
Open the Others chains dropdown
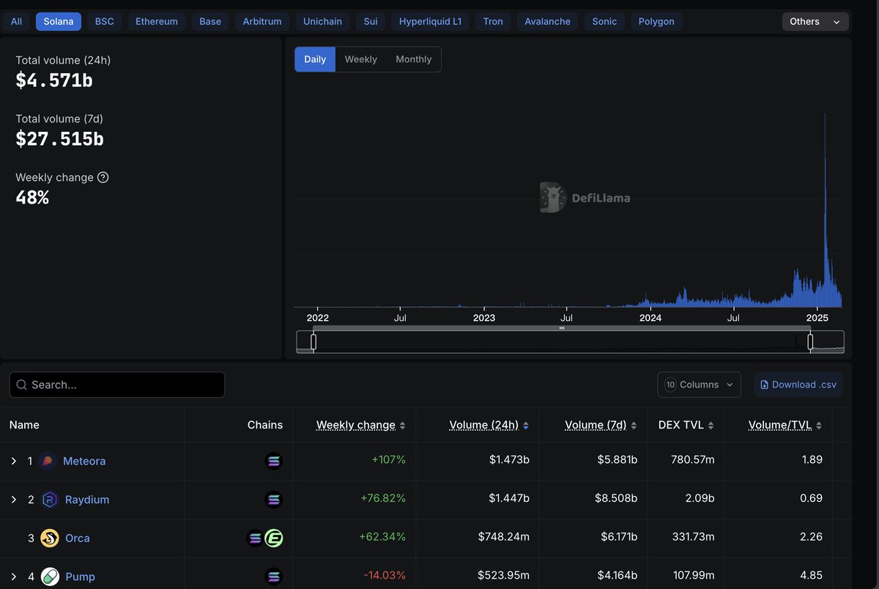click(x=815, y=21)
